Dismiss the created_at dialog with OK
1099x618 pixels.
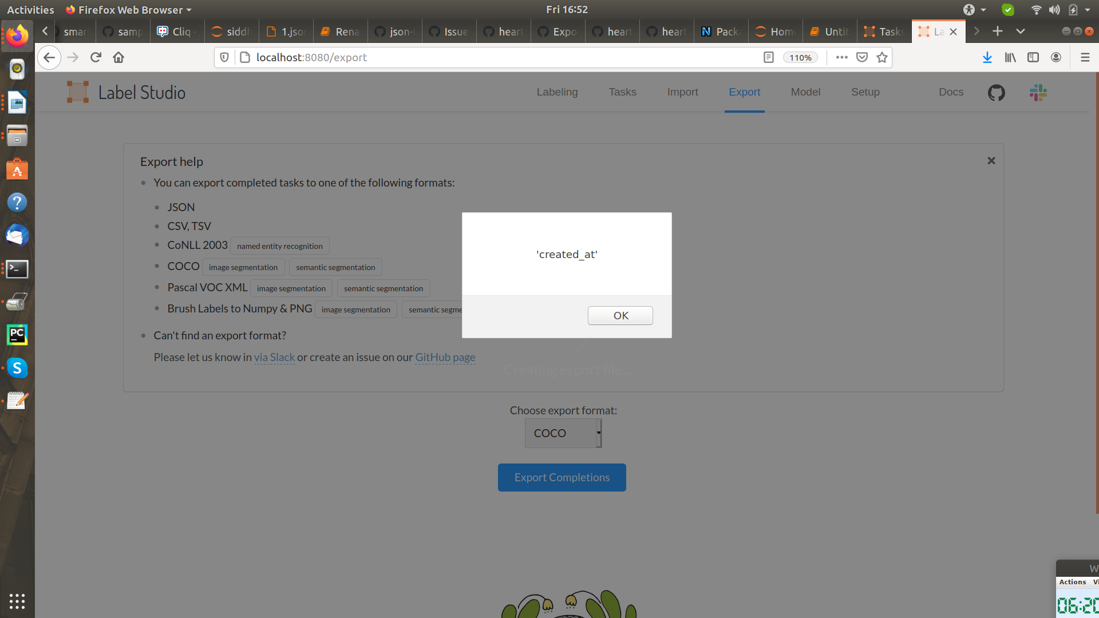[620, 315]
